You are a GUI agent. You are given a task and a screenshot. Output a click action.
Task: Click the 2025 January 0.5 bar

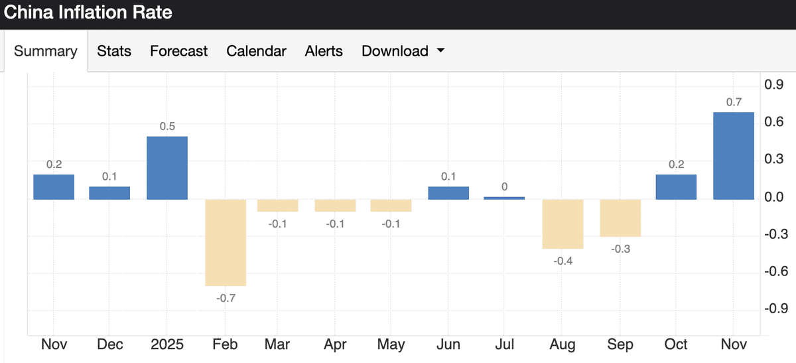167,168
